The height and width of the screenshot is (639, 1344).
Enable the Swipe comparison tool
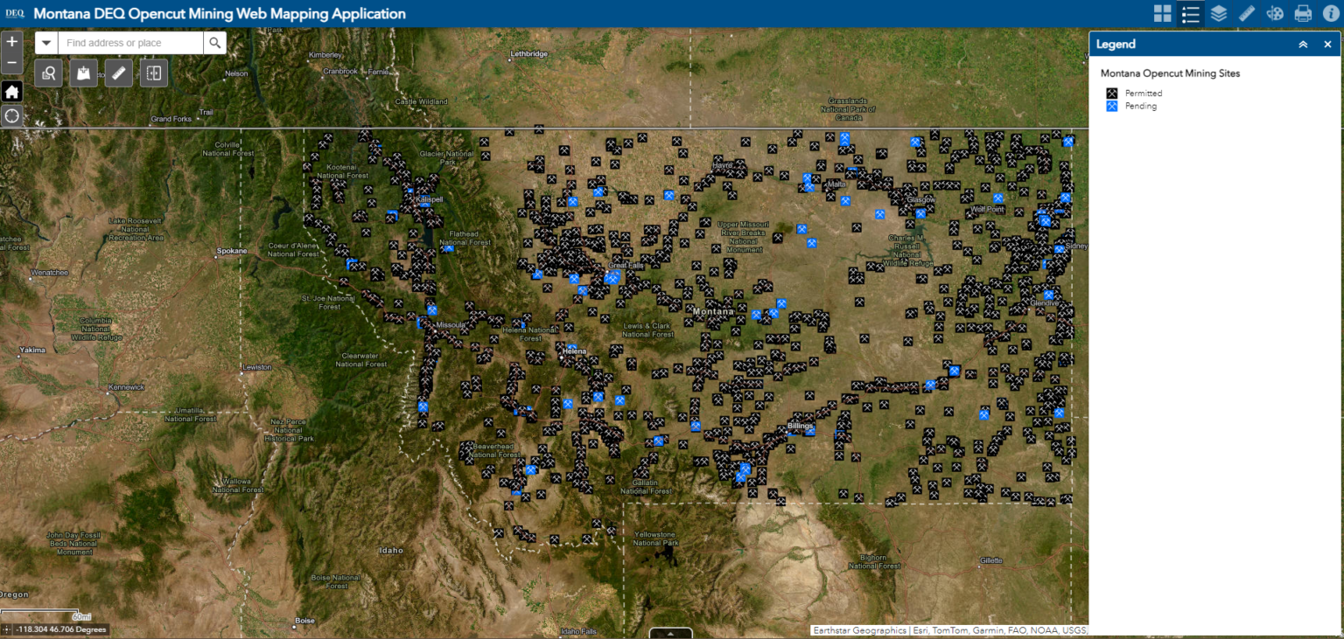[x=153, y=73]
